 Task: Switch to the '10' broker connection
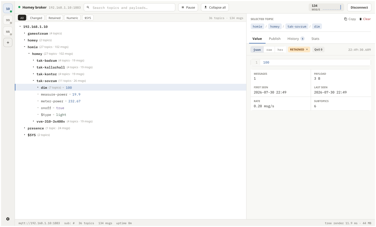tap(8, 9)
